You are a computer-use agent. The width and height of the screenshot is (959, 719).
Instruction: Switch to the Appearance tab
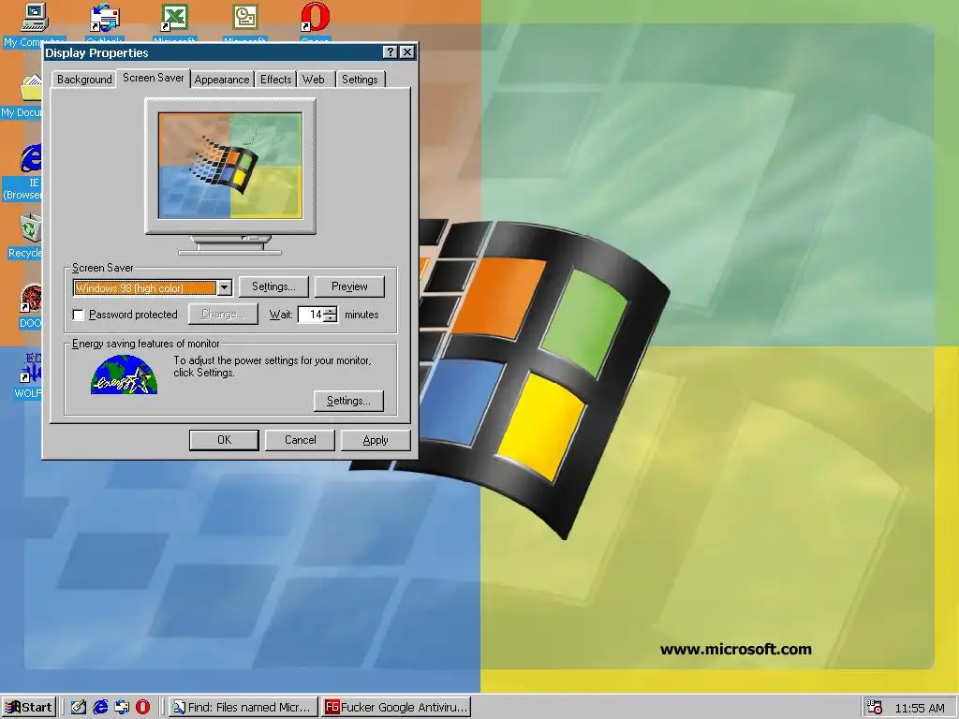point(222,80)
